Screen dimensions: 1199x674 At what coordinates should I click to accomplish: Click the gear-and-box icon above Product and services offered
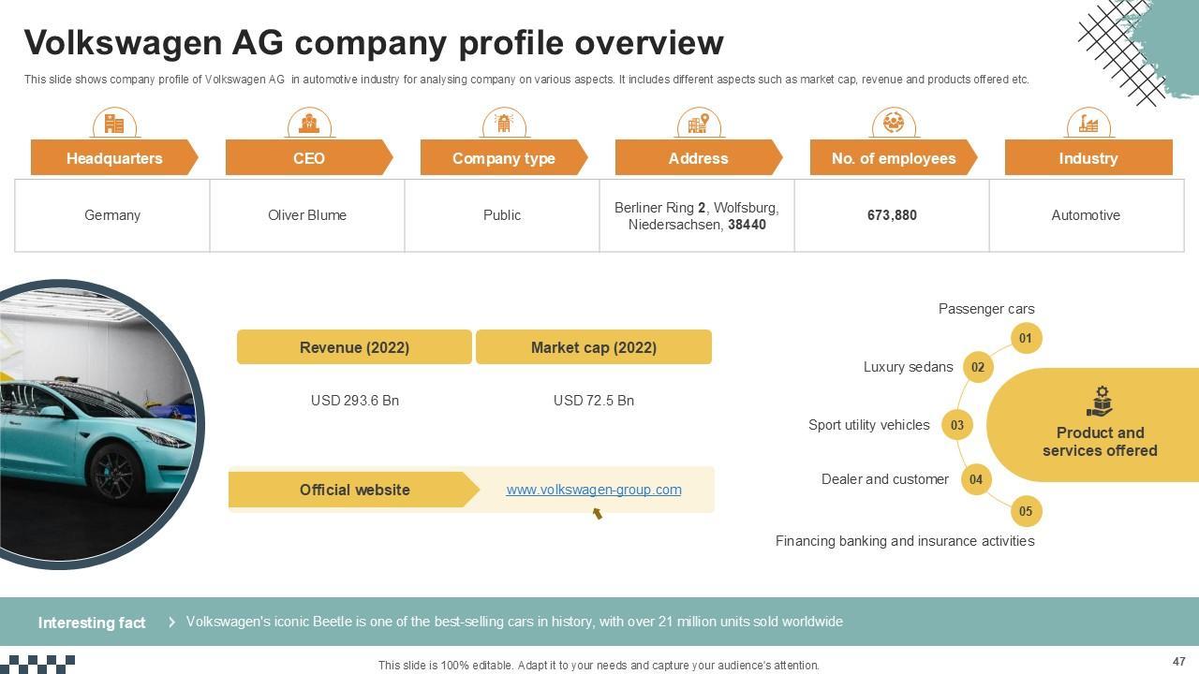[1100, 402]
